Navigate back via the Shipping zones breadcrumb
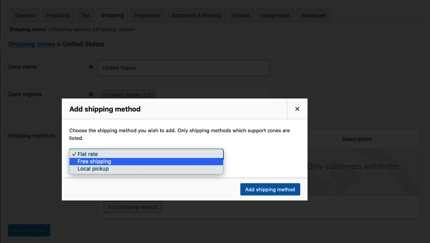430x243 pixels. tap(31, 44)
